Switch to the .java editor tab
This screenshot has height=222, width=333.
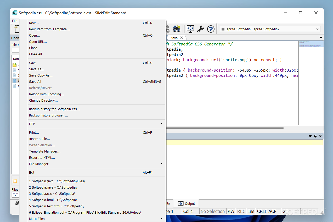click(x=174, y=38)
